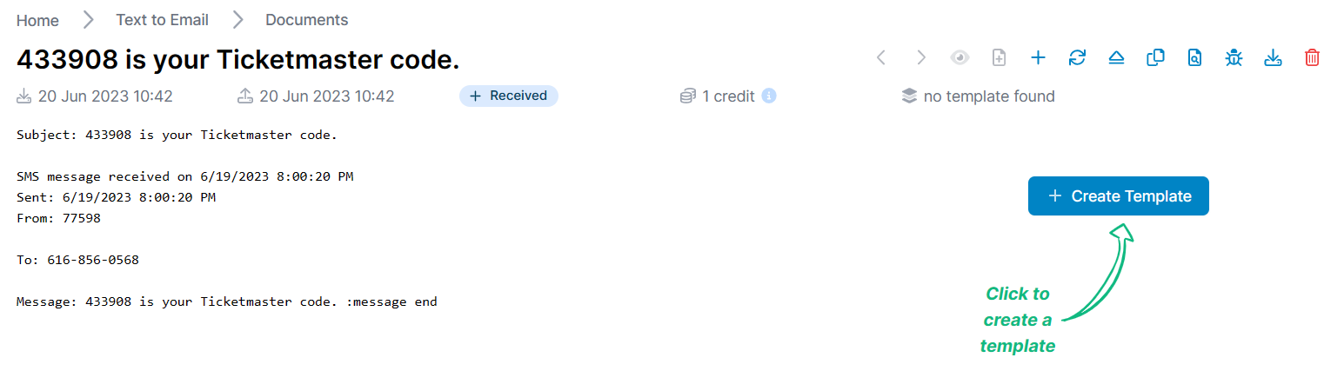Click the blue plus icon in toolbar

pyautogui.click(x=1038, y=57)
